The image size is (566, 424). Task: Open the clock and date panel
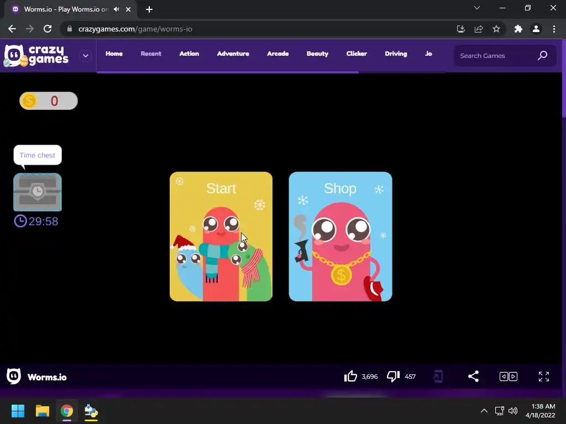pos(540,411)
